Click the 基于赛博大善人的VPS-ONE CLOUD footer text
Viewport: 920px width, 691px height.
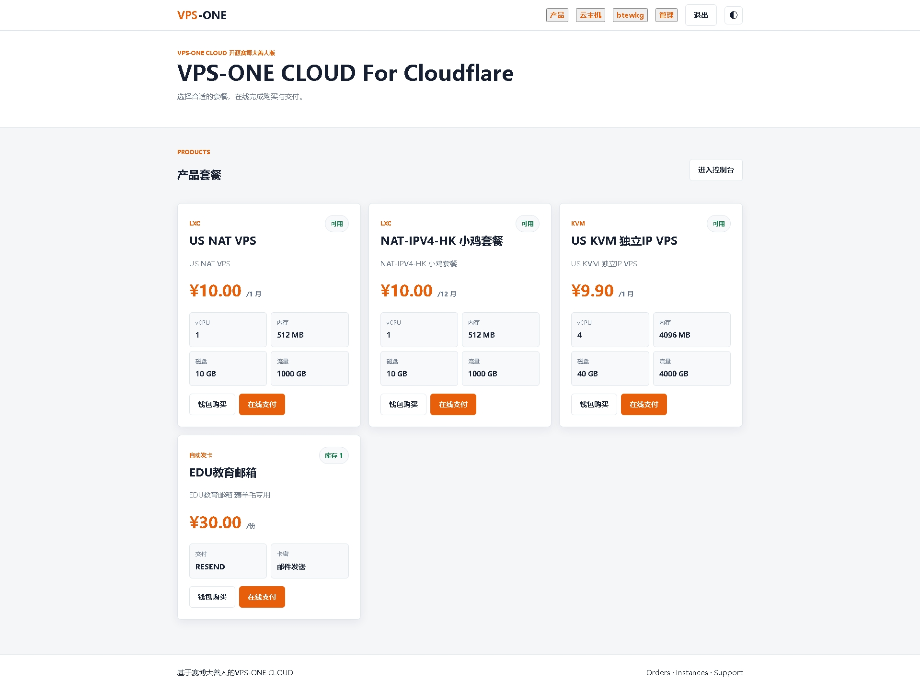235,673
